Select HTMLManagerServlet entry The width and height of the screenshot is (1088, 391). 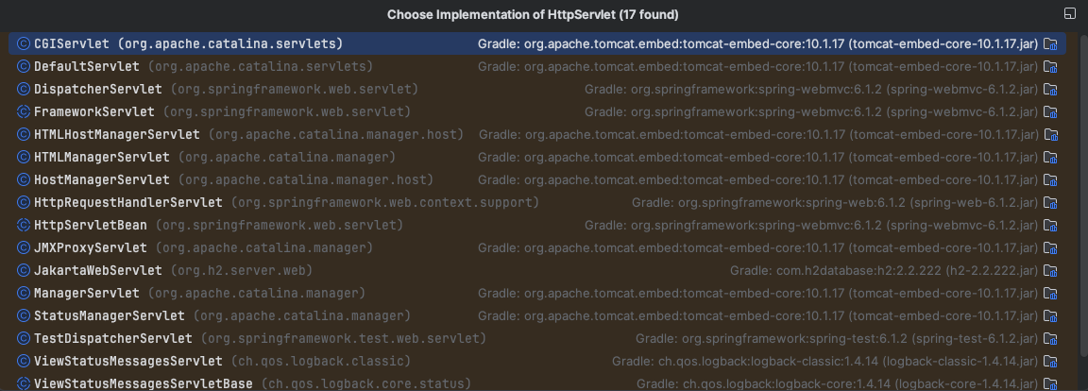(x=538, y=158)
